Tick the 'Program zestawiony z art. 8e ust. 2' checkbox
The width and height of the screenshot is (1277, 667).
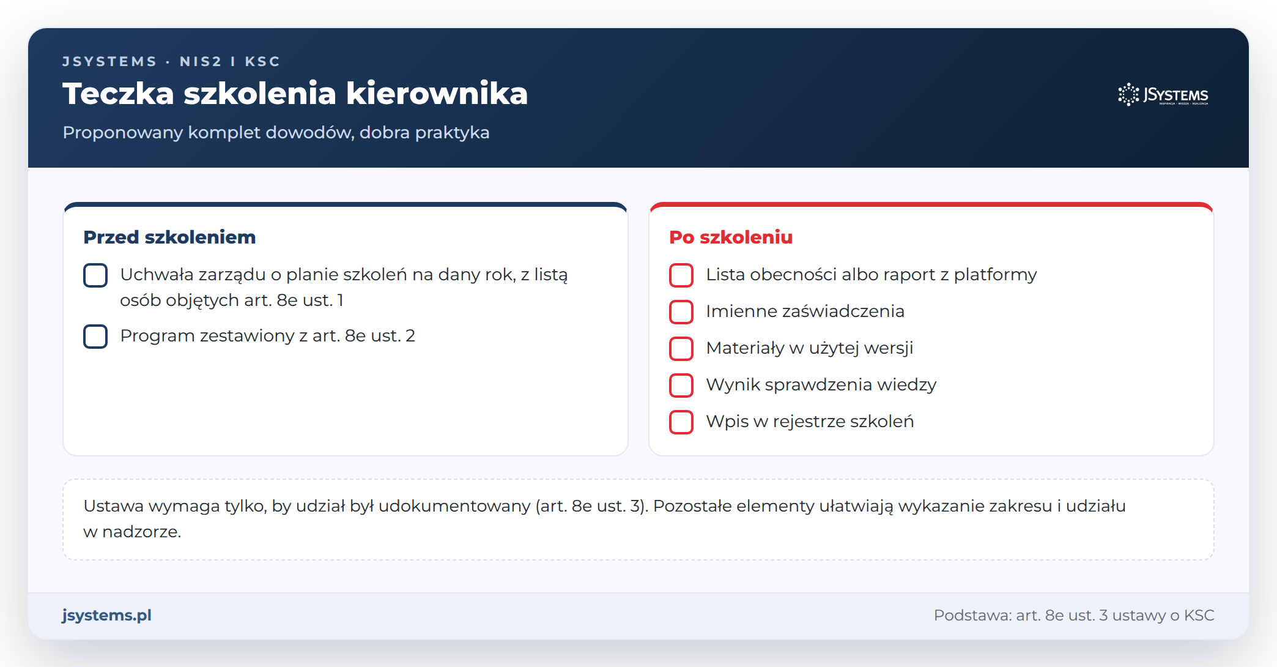click(95, 337)
